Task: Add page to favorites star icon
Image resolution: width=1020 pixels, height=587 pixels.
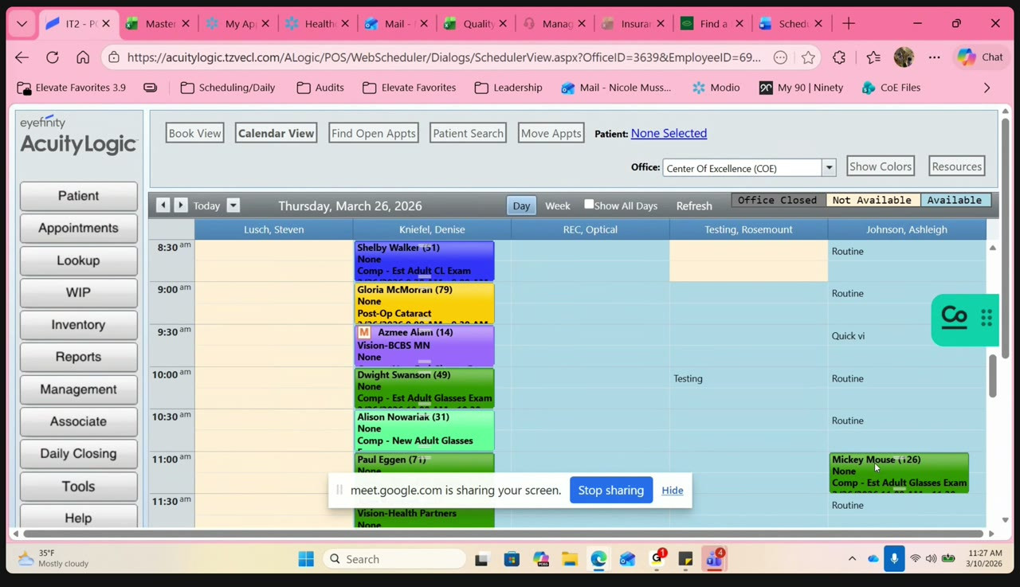Action: tap(808, 57)
